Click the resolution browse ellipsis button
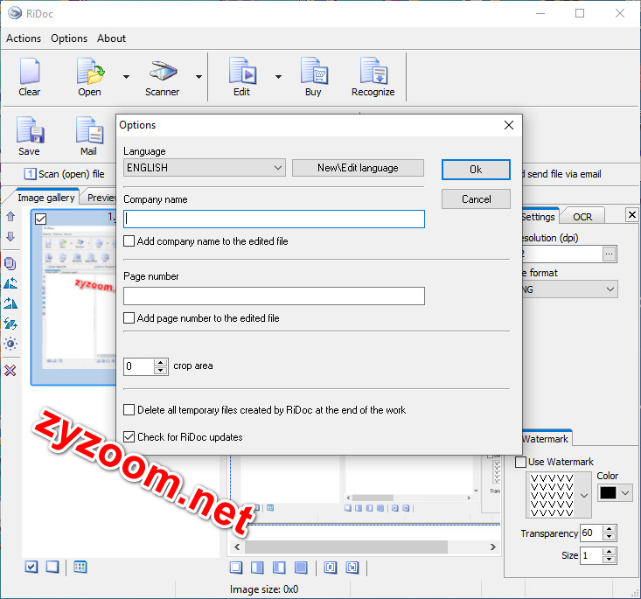Screen dimensions: 641x599 point(610,254)
